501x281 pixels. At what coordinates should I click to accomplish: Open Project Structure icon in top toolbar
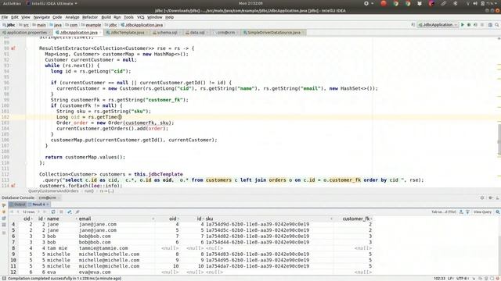[490, 25]
